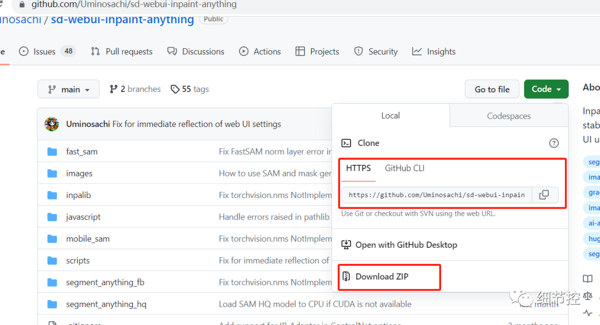Open the Security tab
This screenshot has height=325, width=600.
[x=376, y=52]
